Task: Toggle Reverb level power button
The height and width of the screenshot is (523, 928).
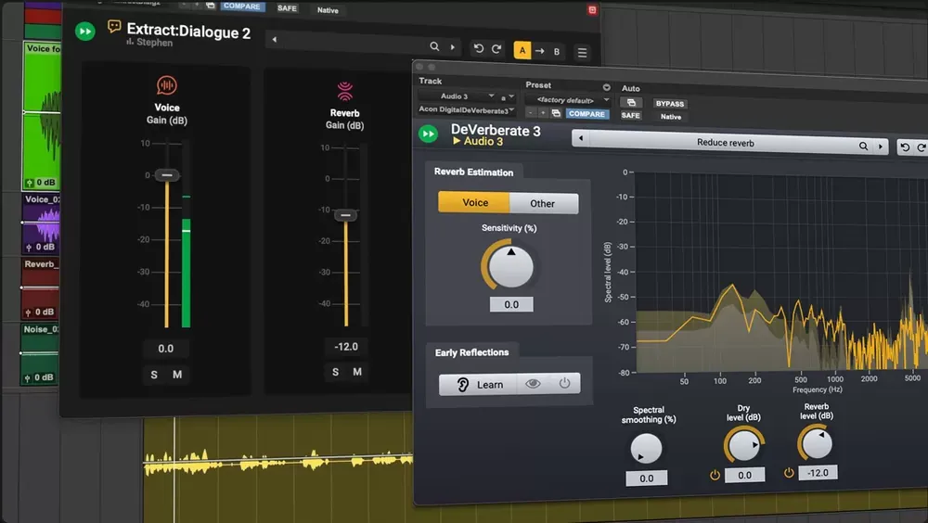Action: click(789, 473)
